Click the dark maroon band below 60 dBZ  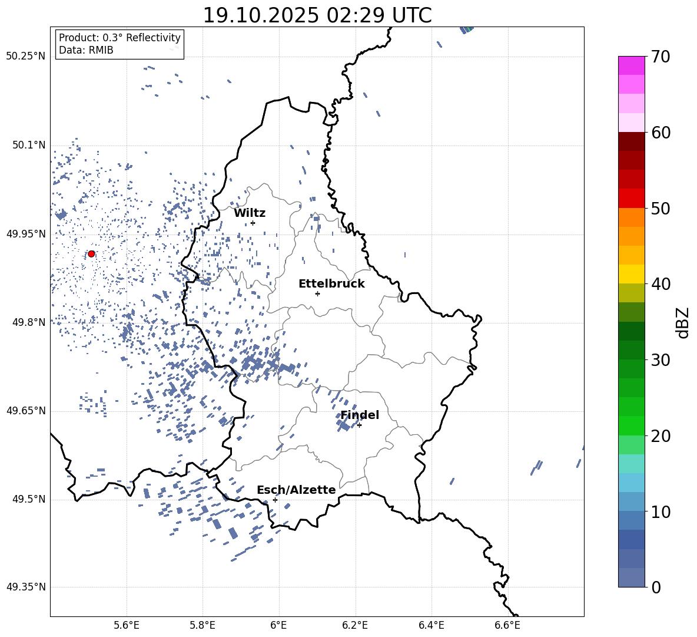click(632, 142)
